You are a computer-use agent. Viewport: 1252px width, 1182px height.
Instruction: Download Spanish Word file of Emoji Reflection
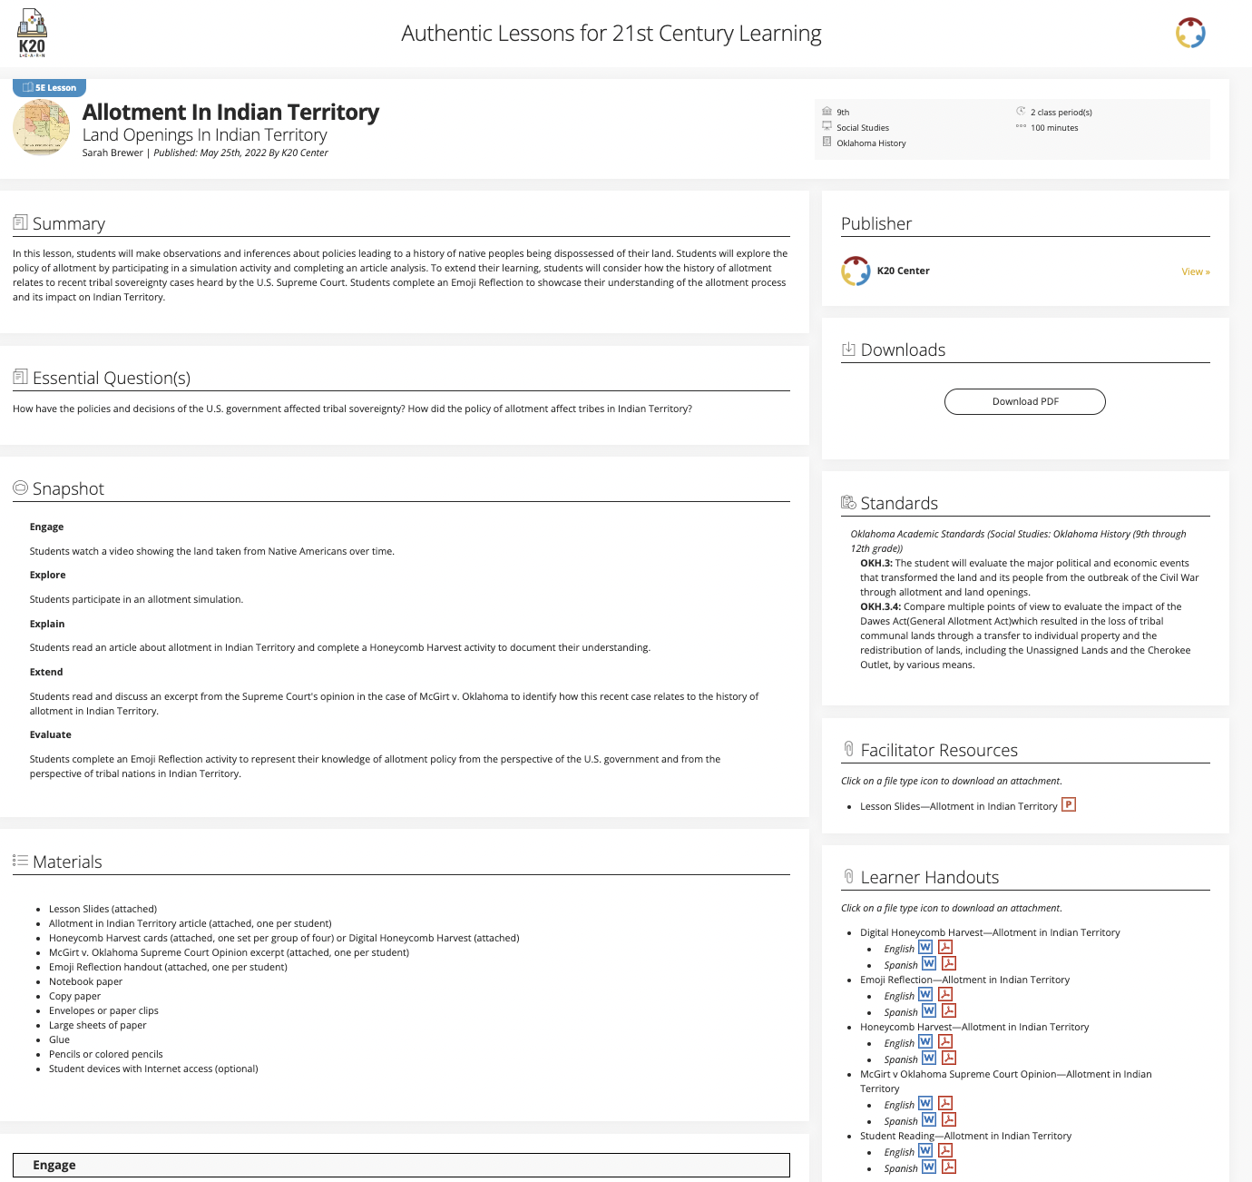point(929,1011)
